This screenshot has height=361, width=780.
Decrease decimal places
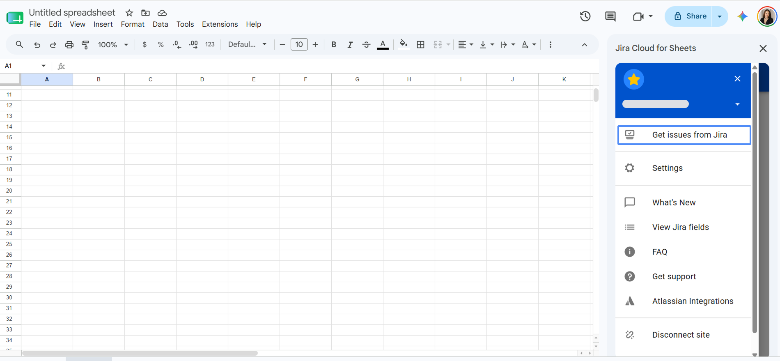[177, 45]
